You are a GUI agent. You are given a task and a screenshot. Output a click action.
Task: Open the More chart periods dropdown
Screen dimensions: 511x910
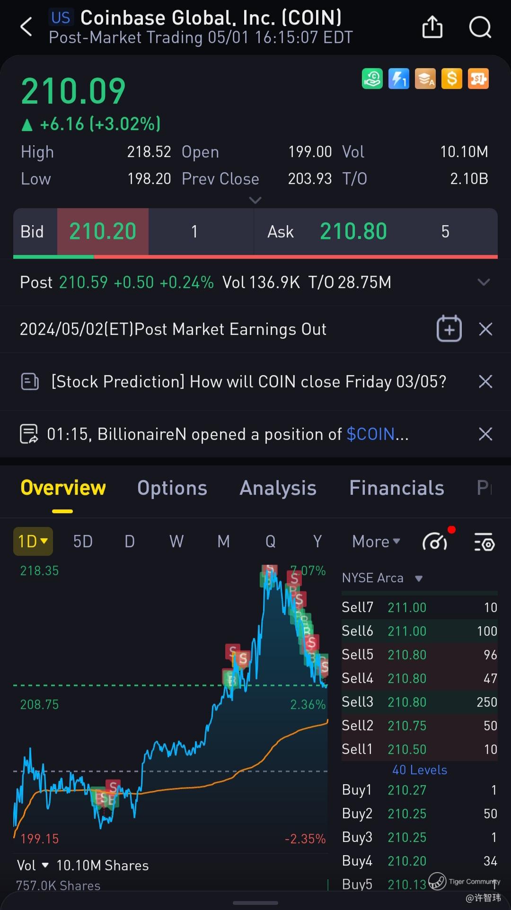tap(376, 542)
